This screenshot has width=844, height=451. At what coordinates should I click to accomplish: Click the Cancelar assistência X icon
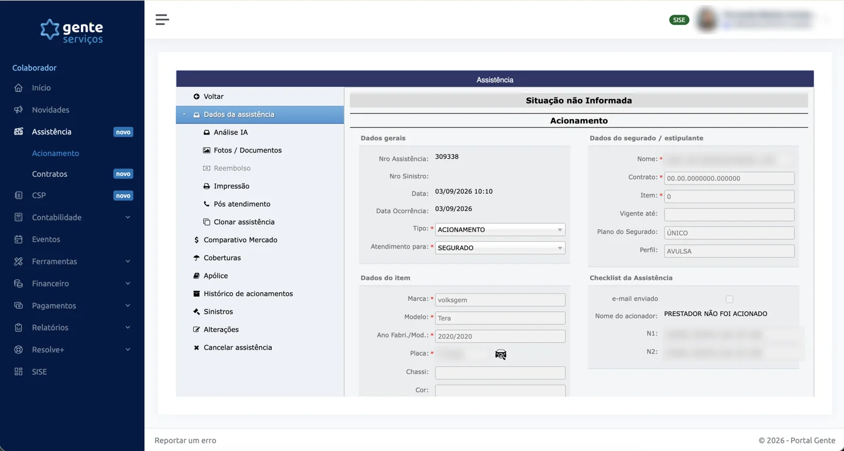click(197, 348)
